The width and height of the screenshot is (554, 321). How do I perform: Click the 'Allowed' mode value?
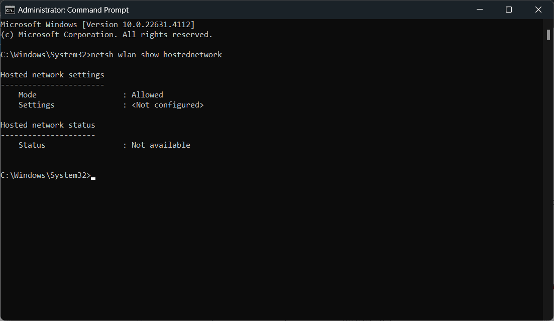pos(147,95)
